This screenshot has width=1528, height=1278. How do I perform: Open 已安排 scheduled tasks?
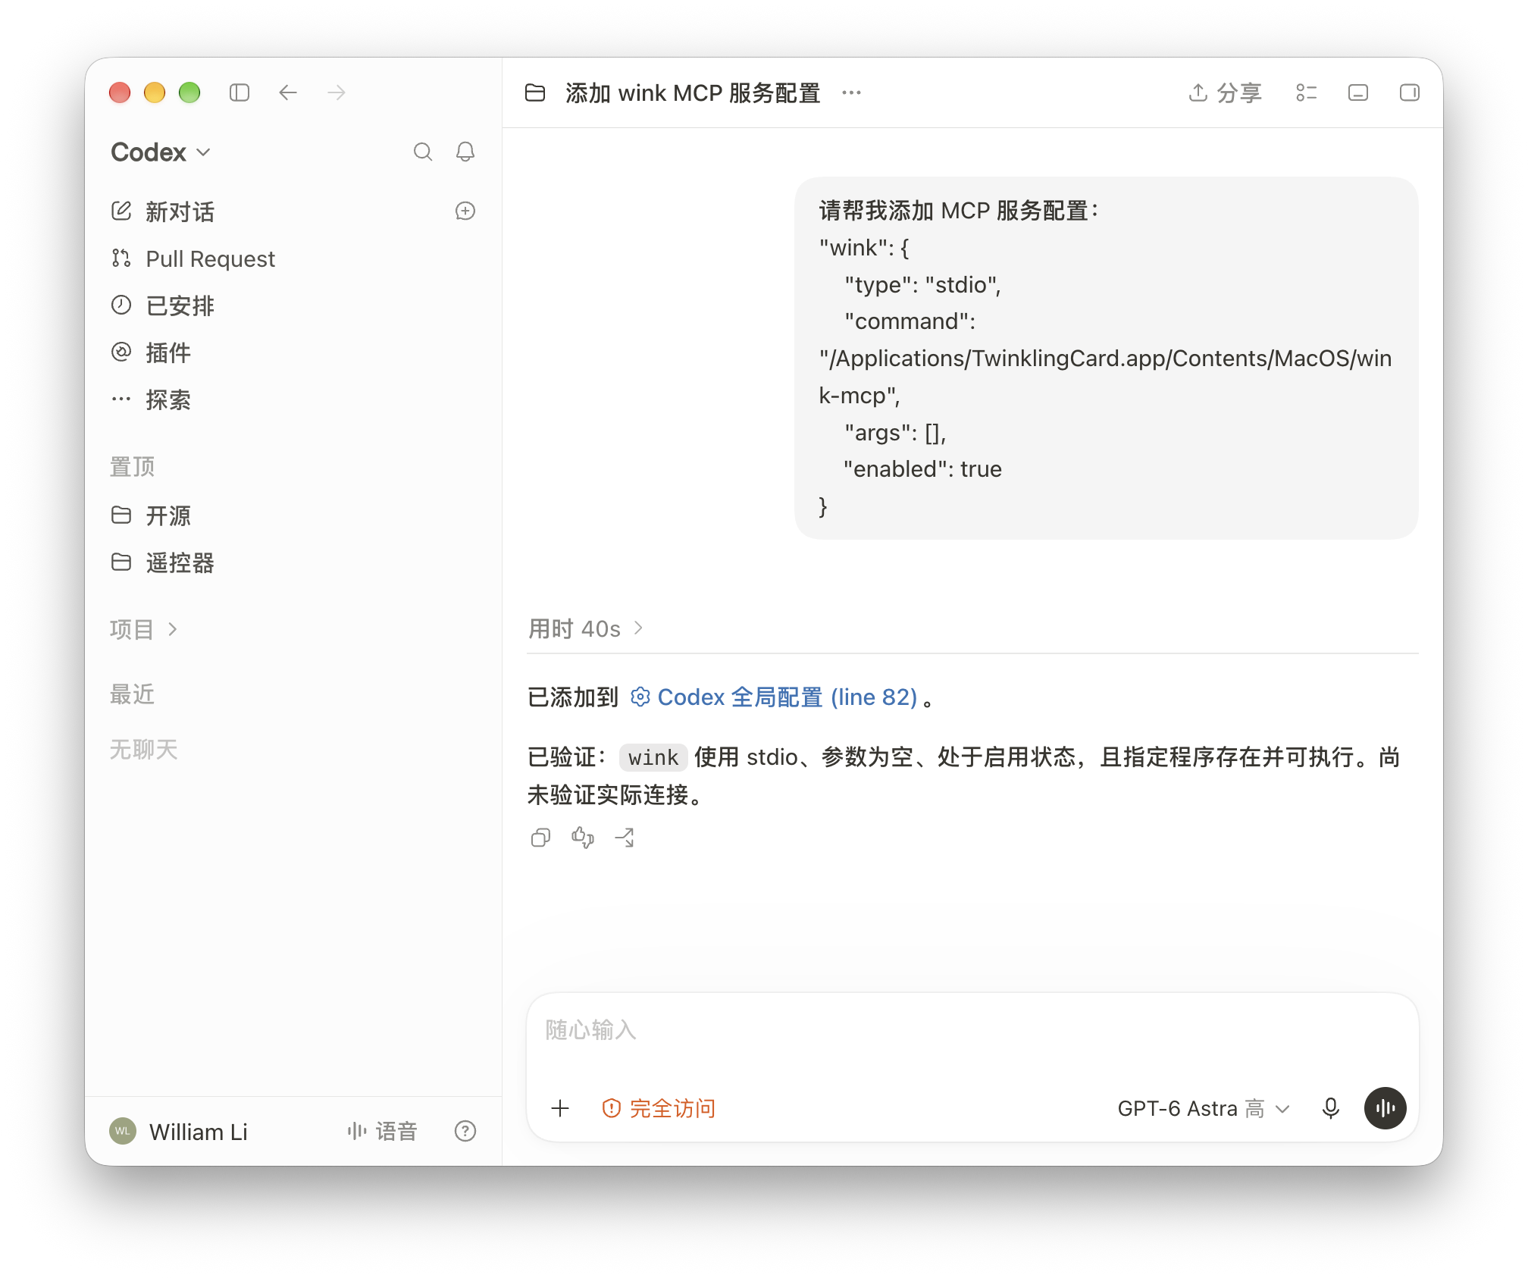[x=163, y=305]
